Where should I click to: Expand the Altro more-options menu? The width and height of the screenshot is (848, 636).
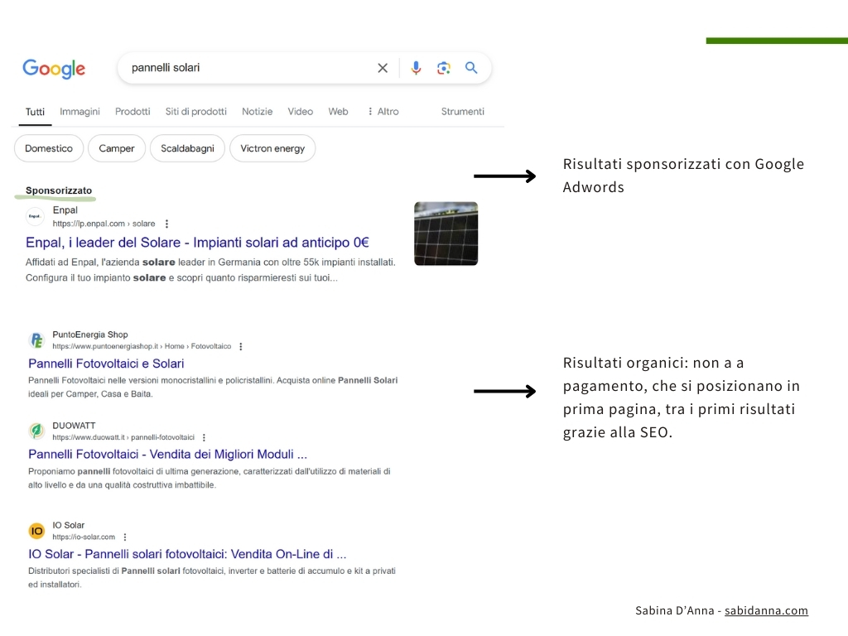click(x=383, y=112)
